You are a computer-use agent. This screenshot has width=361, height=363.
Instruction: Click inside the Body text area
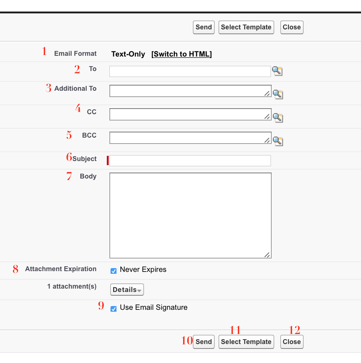pos(191,216)
